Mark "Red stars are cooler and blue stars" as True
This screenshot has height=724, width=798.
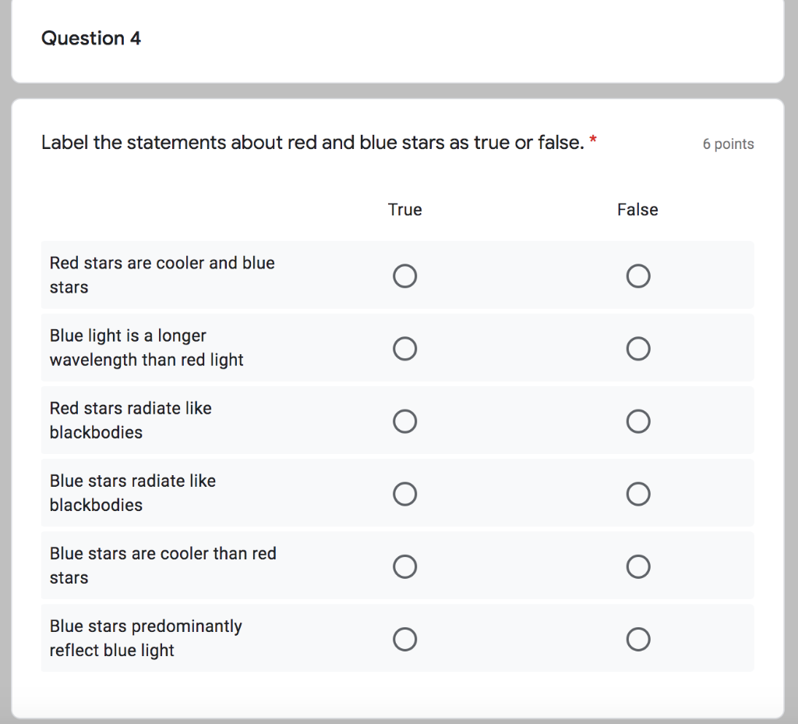pos(404,276)
